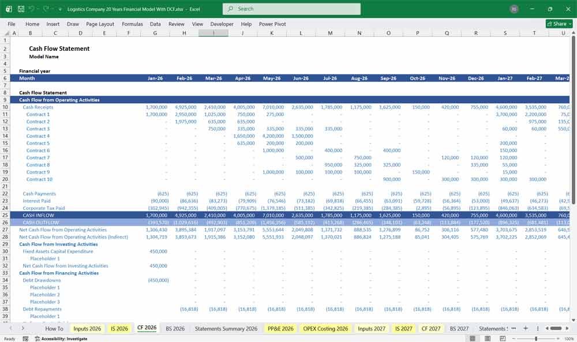Open the Statements Summary 2026 sheet

pyautogui.click(x=226, y=328)
